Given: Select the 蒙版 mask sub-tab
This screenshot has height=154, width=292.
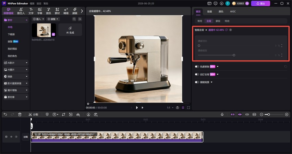Looking at the screenshot, I should pyautogui.click(x=218, y=21).
